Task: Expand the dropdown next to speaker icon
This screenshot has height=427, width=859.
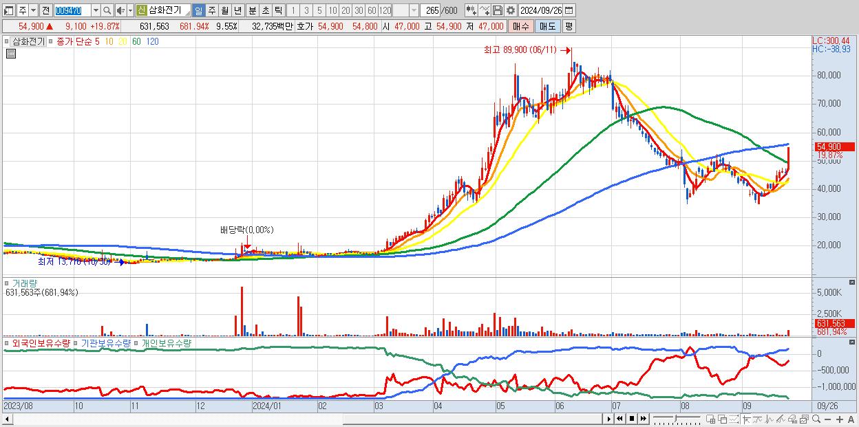Action: pos(130,10)
